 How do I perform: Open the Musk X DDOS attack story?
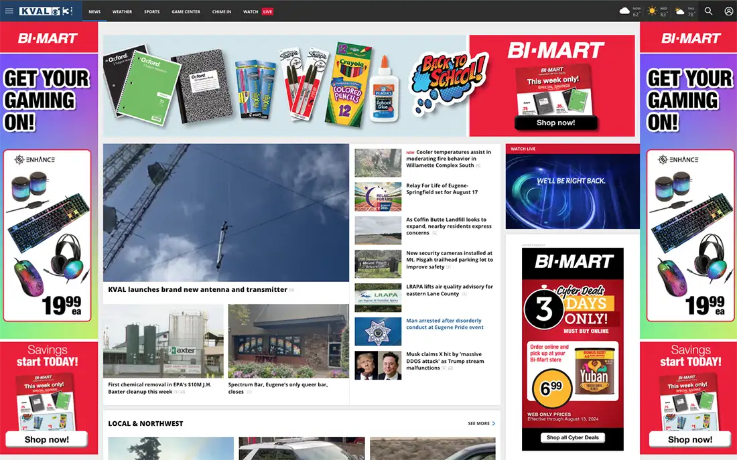(x=445, y=361)
